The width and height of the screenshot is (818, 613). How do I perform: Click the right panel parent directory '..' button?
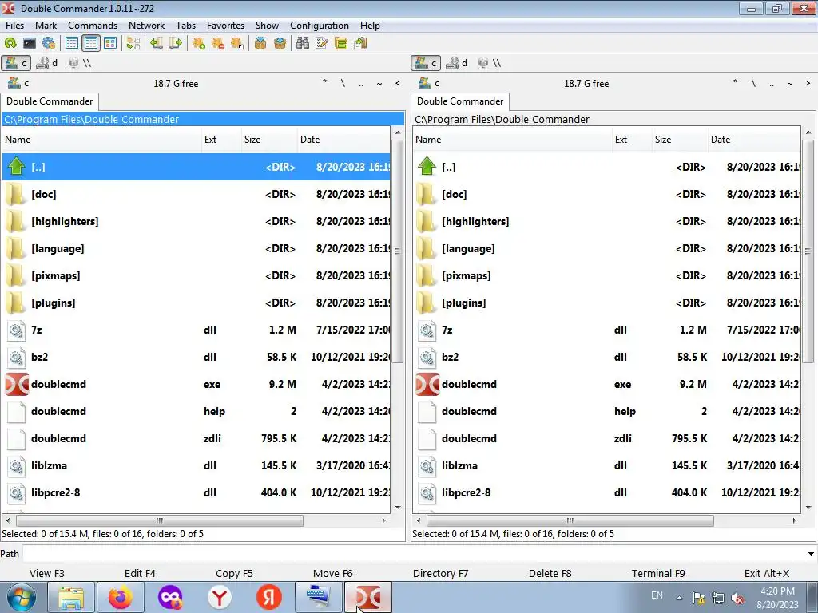[772, 83]
